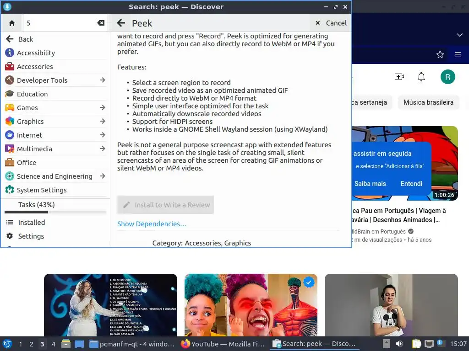Expand the Graphics subcategories arrow
This screenshot has height=351, width=469.
pos(102,122)
